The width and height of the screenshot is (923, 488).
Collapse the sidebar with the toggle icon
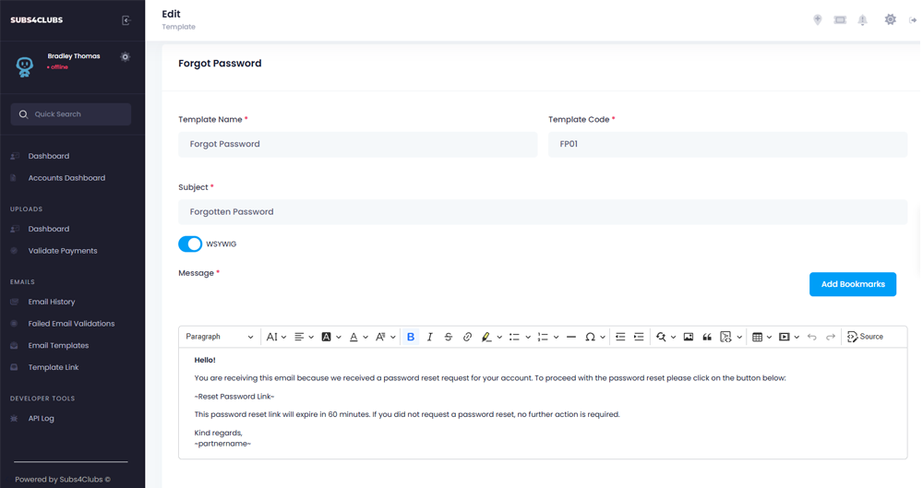point(126,20)
